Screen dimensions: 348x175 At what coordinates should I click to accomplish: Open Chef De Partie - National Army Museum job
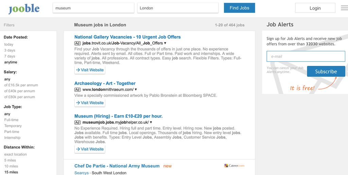pos(117,166)
